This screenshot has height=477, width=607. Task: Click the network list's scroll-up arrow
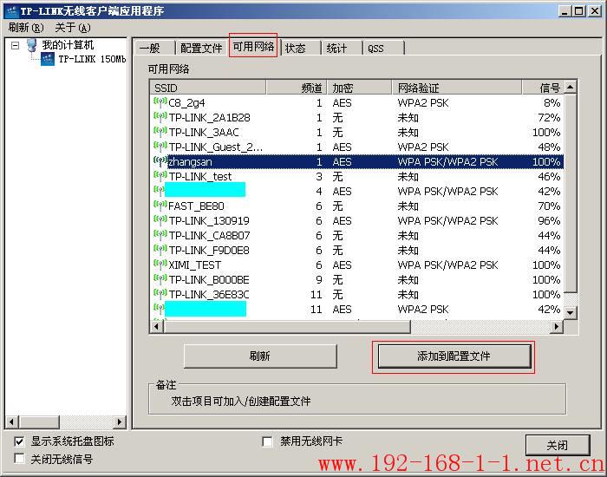571,87
